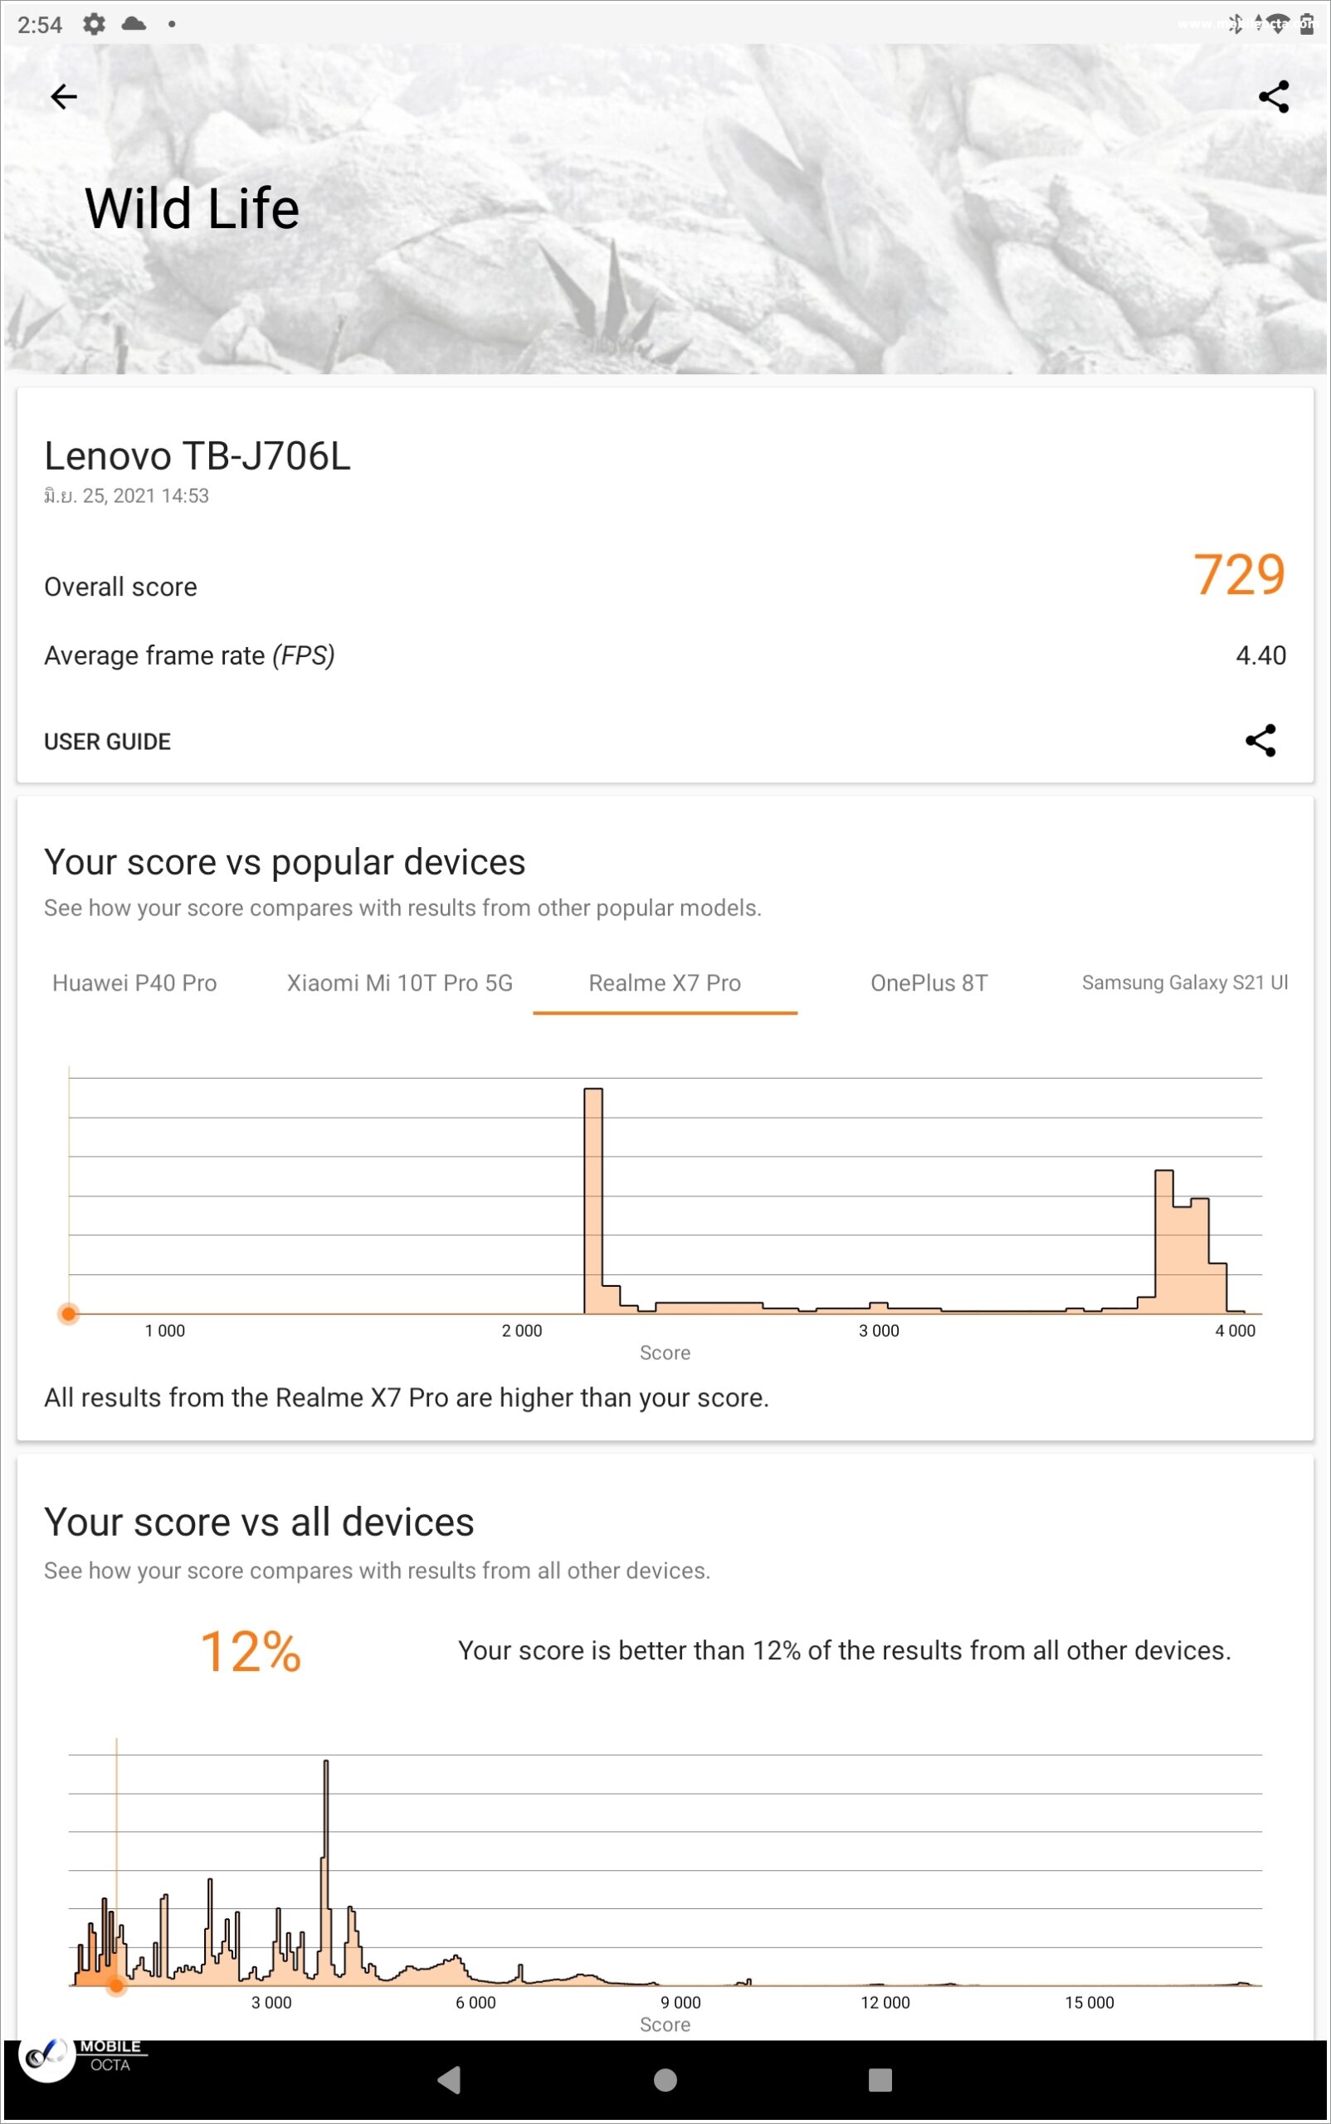The image size is (1331, 2124).
Task: Open the Samsung Galaxy S21 tab
Action: [1185, 982]
